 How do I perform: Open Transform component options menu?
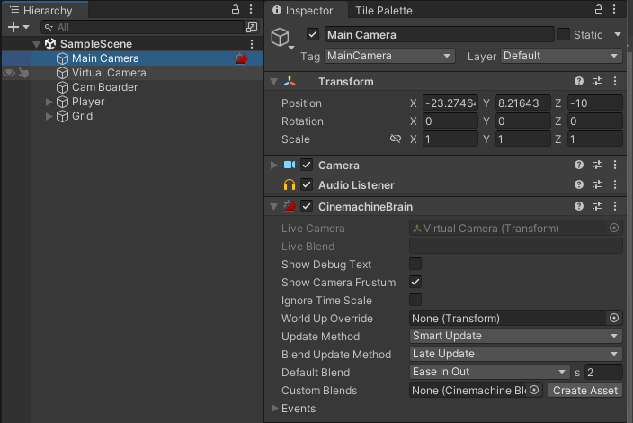coord(615,81)
